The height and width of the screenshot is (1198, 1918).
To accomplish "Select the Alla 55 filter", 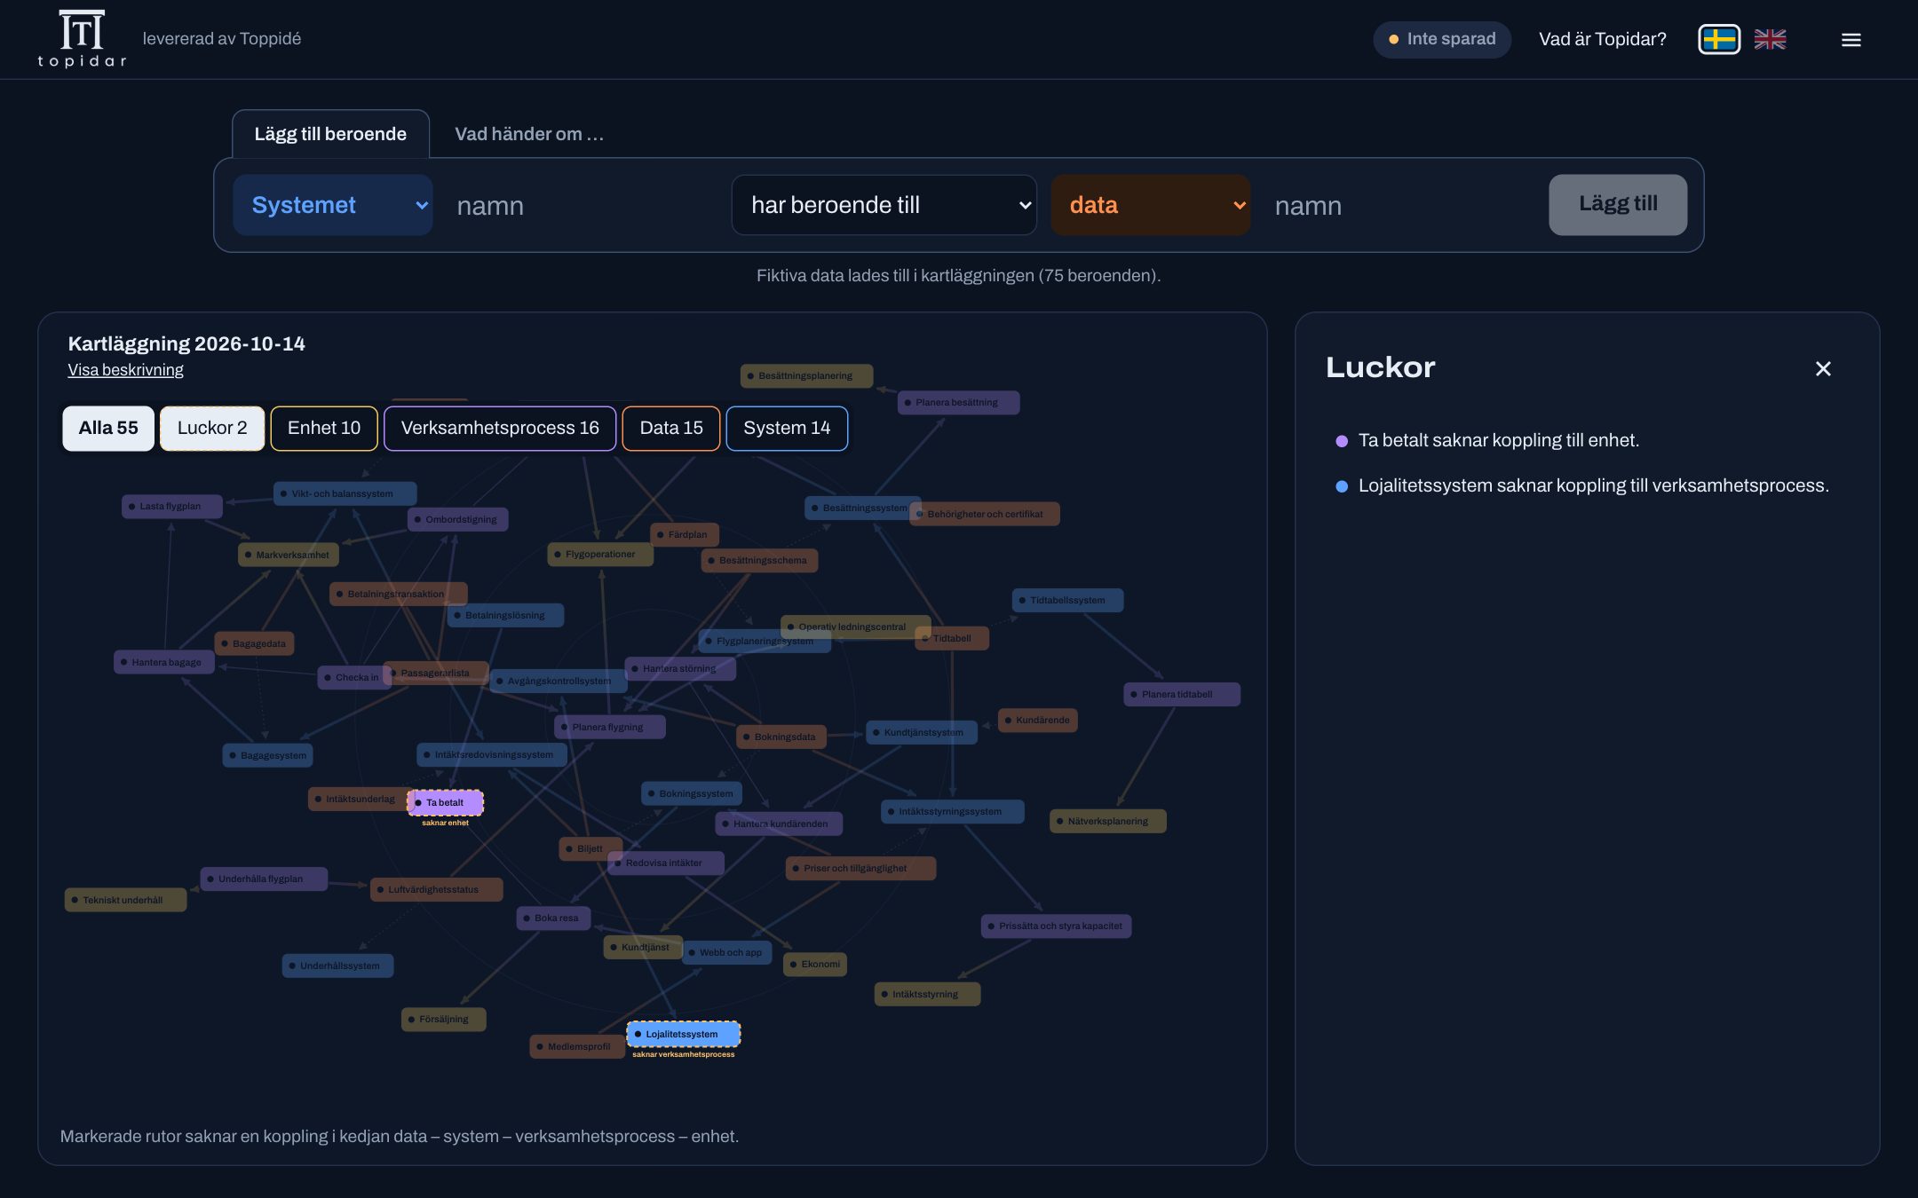I will click(108, 429).
